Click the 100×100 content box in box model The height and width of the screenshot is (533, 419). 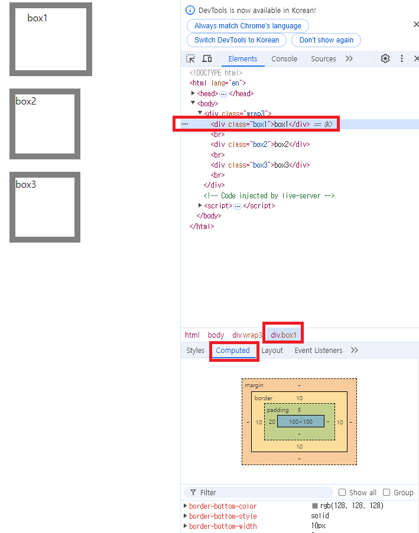point(301,421)
